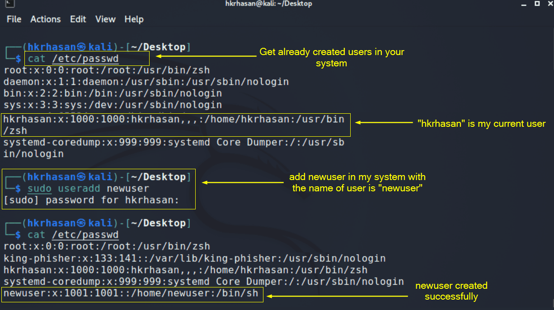Open the File menu
The image size is (554, 310).
pyautogui.click(x=14, y=19)
